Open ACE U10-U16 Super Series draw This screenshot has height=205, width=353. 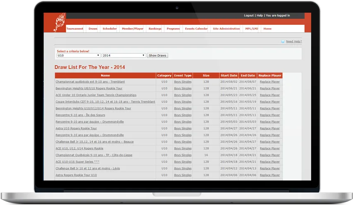coord(77,162)
